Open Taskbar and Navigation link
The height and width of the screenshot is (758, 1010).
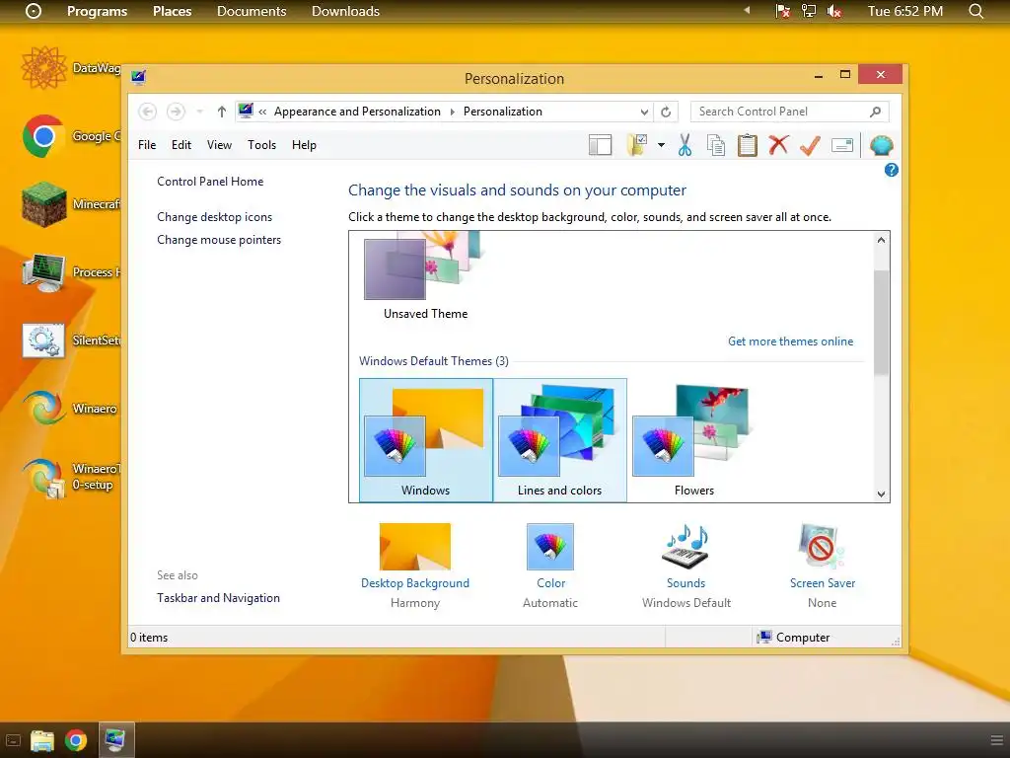tap(218, 597)
